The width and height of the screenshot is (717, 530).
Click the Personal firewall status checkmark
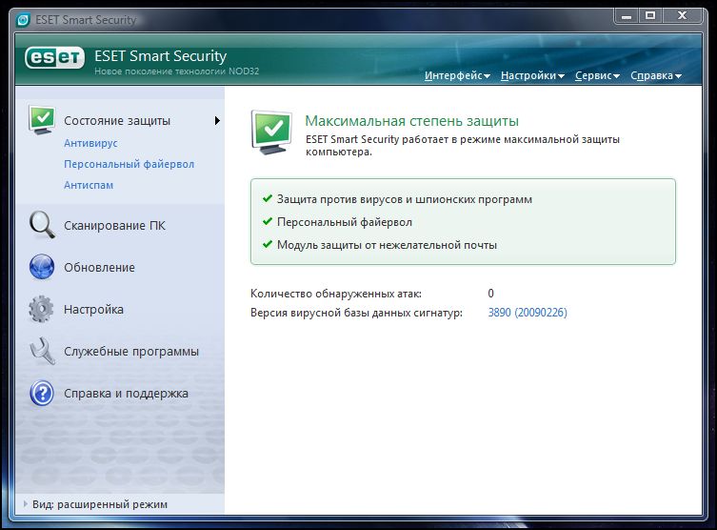pos(267,222)
